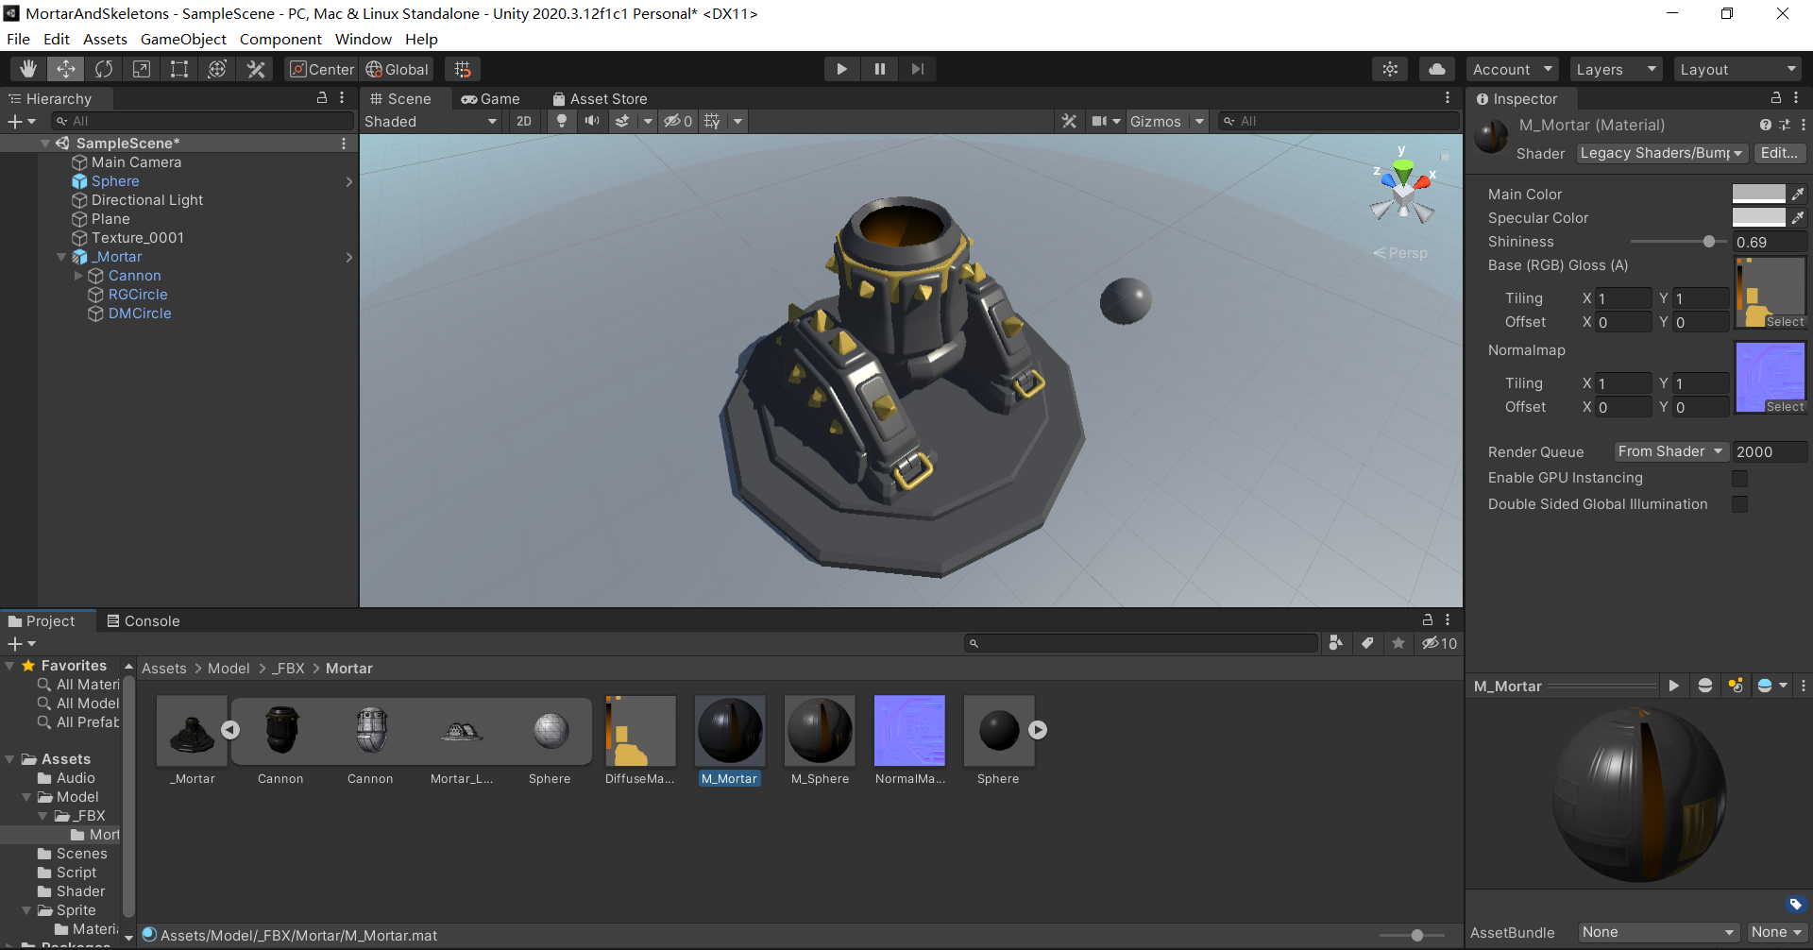The image size is (1813, 950).
Task: Select the Scale tool
Action: click(x=142, y=69)
